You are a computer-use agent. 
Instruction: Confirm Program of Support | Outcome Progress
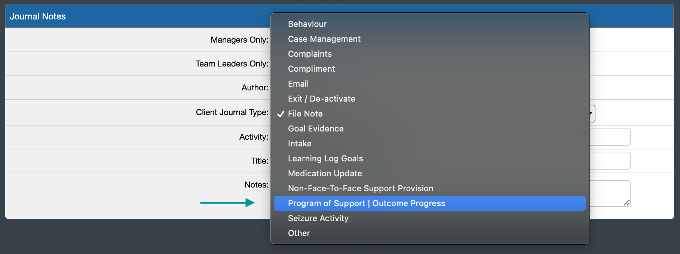coord(366,203)
